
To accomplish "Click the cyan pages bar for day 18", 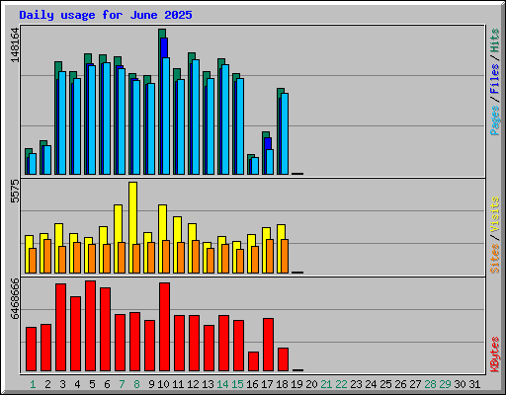I will click(285, 133).
